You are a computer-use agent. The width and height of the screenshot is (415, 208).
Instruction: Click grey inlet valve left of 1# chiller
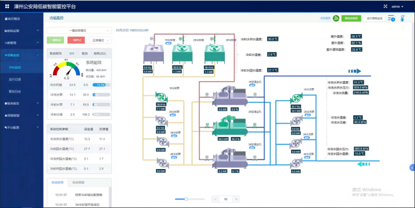coord(207,95)
